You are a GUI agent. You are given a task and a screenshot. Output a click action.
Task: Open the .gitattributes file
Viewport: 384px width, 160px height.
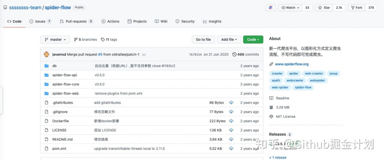pos(62,102)
